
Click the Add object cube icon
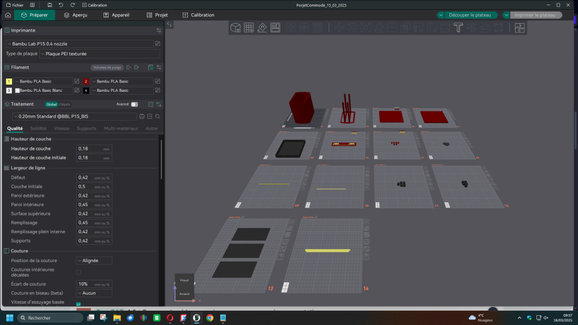[236, 28]
